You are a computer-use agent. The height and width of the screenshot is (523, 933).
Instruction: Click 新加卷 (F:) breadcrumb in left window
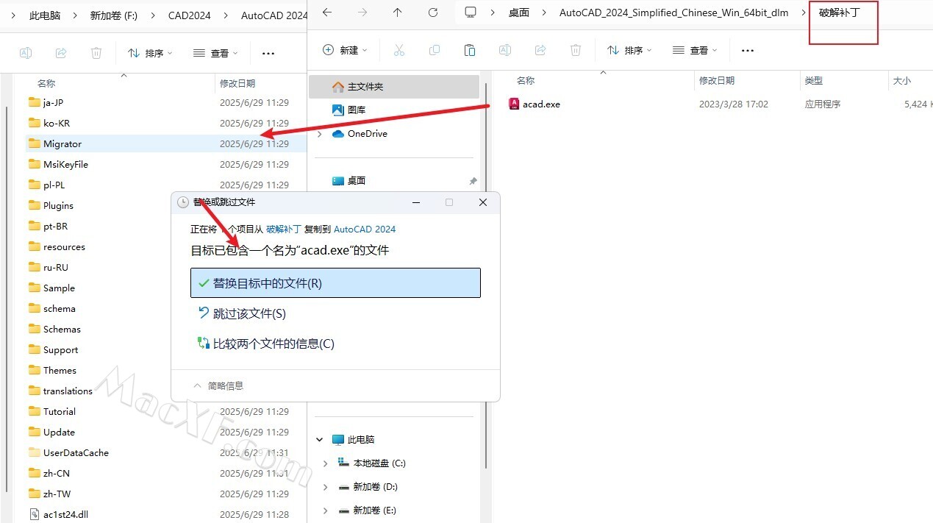113,15
